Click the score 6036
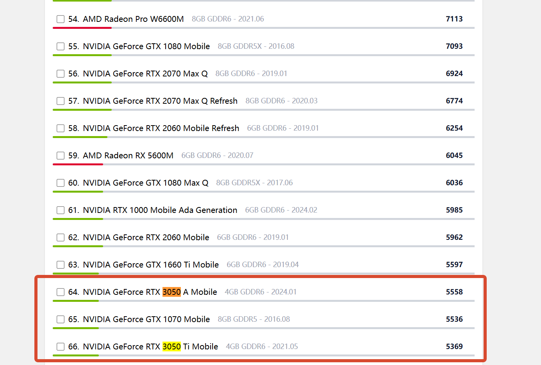This screenshot has width=541, height=365. point(454,183)
